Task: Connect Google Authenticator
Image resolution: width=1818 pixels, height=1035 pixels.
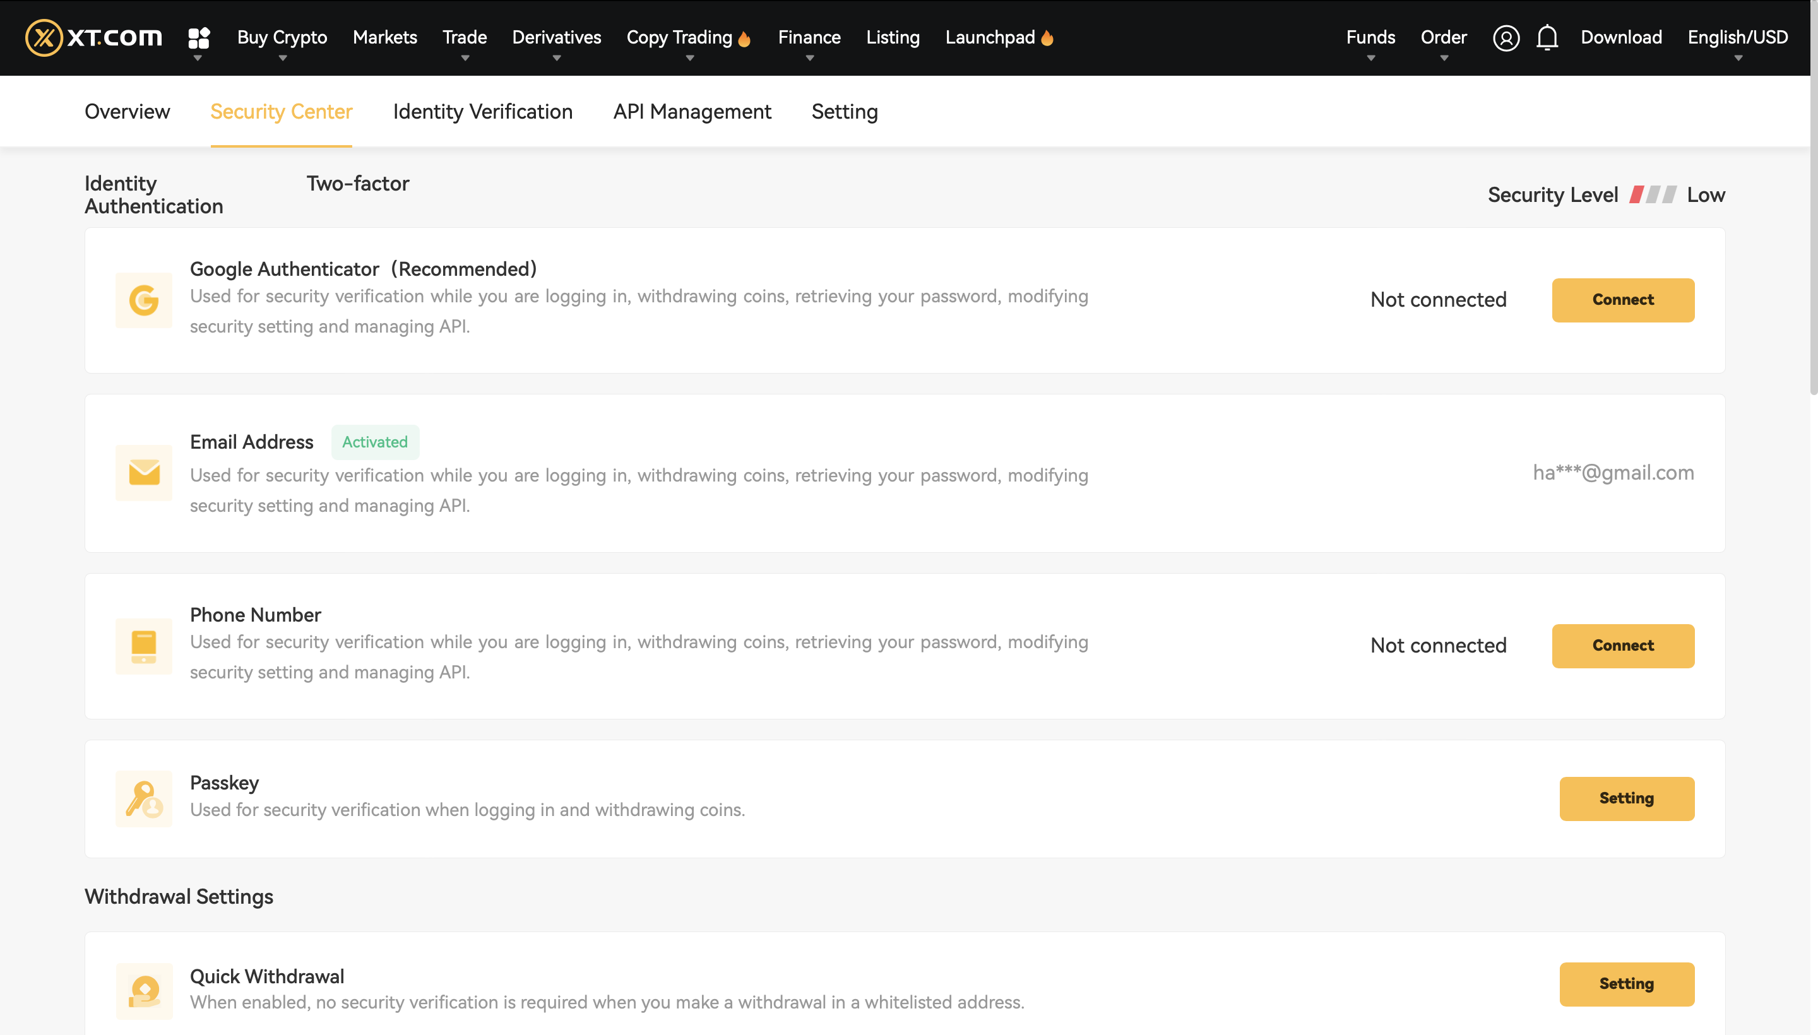Action: pos(1622,300)
